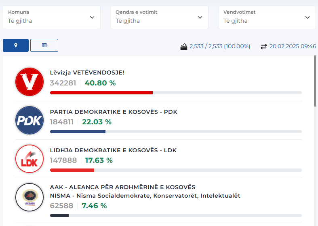Expand the Qendra e votimit dropdown

[159, 17]
